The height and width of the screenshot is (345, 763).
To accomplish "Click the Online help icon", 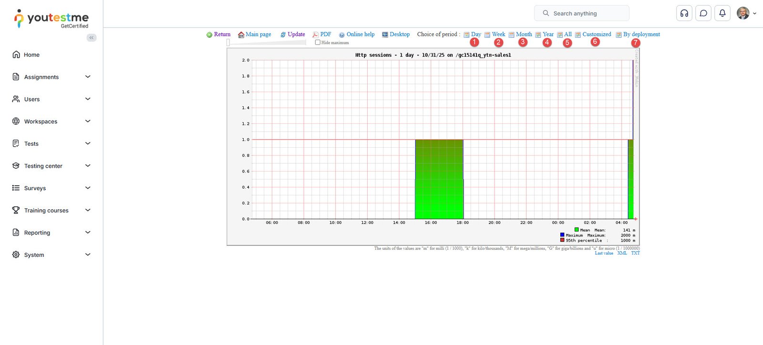I will point(341,35).
